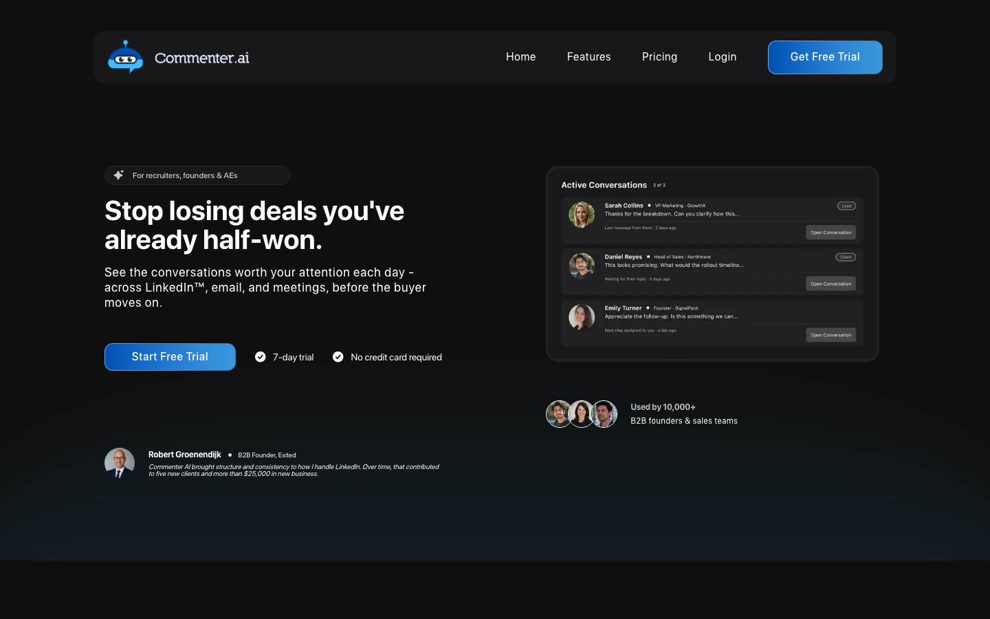The image size is (990, 619).
Task: Click the '3 of 3' conversation counter
Action: [659, 185]
